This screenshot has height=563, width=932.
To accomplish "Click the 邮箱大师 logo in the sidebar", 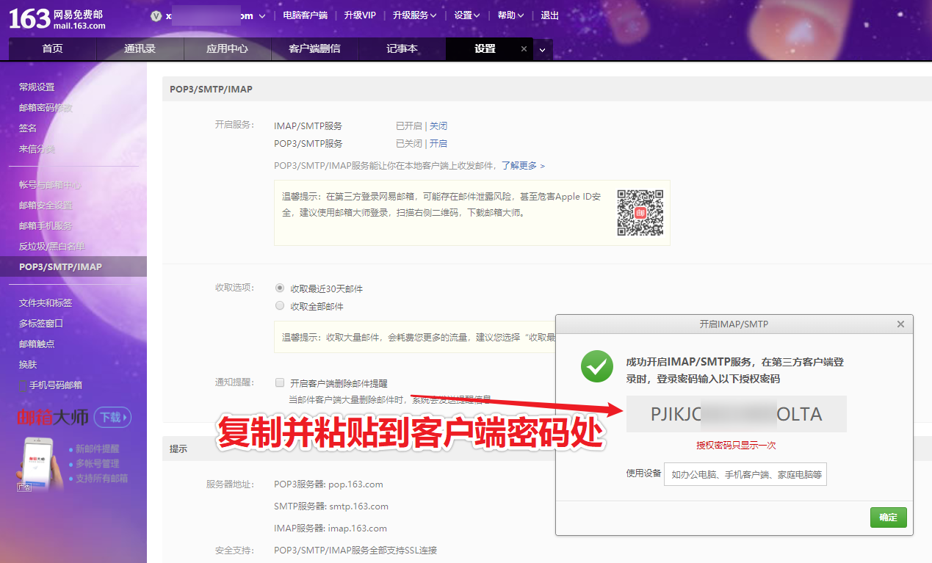I will coord(53,418).
